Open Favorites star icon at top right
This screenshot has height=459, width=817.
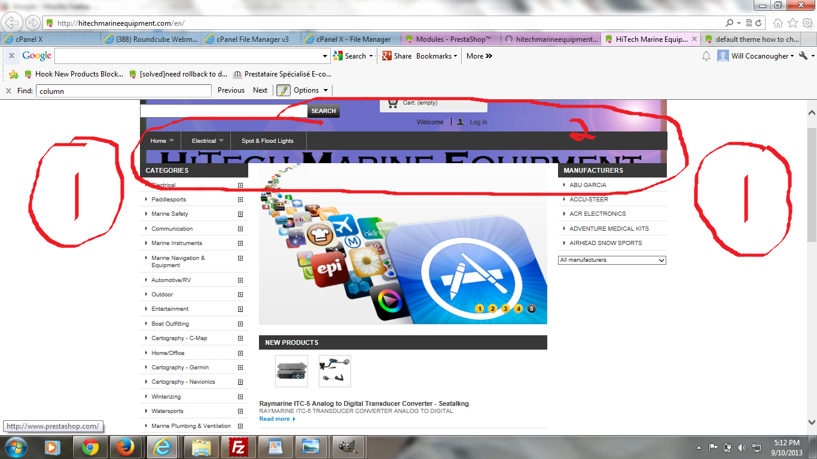click(x=792, y=23)
